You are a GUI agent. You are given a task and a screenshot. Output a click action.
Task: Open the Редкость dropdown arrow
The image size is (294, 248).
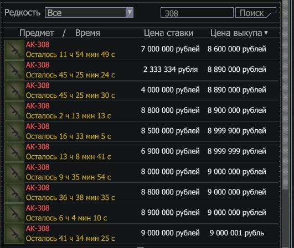click(130, 13)
